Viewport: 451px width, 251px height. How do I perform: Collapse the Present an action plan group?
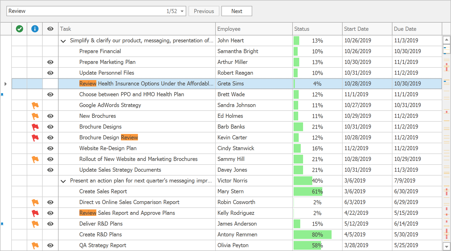pos(63,181)
